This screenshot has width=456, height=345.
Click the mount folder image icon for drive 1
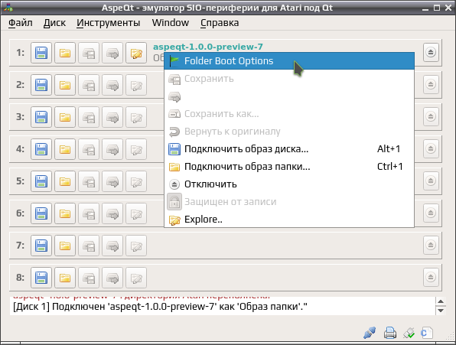click(x=65, y=53)
